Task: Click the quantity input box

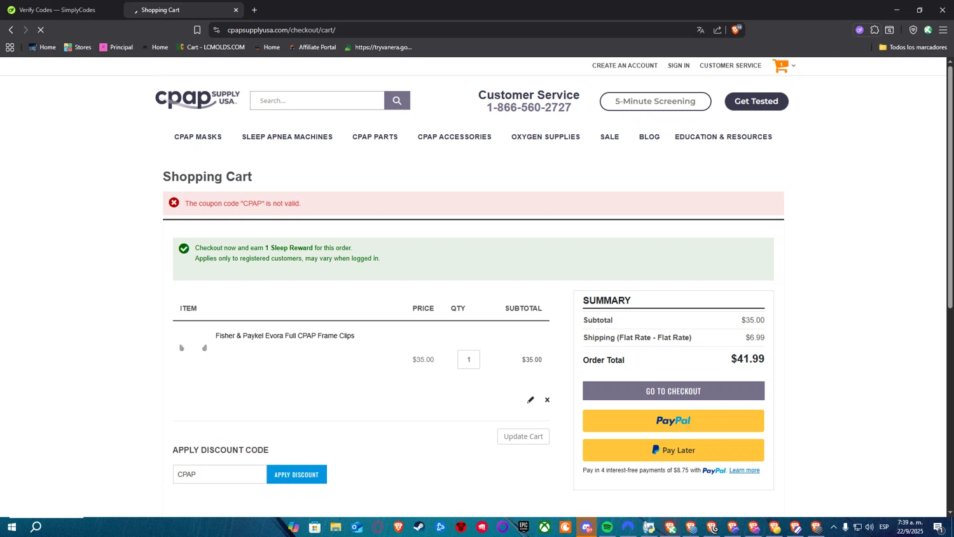Action: [x=469, y=359]
